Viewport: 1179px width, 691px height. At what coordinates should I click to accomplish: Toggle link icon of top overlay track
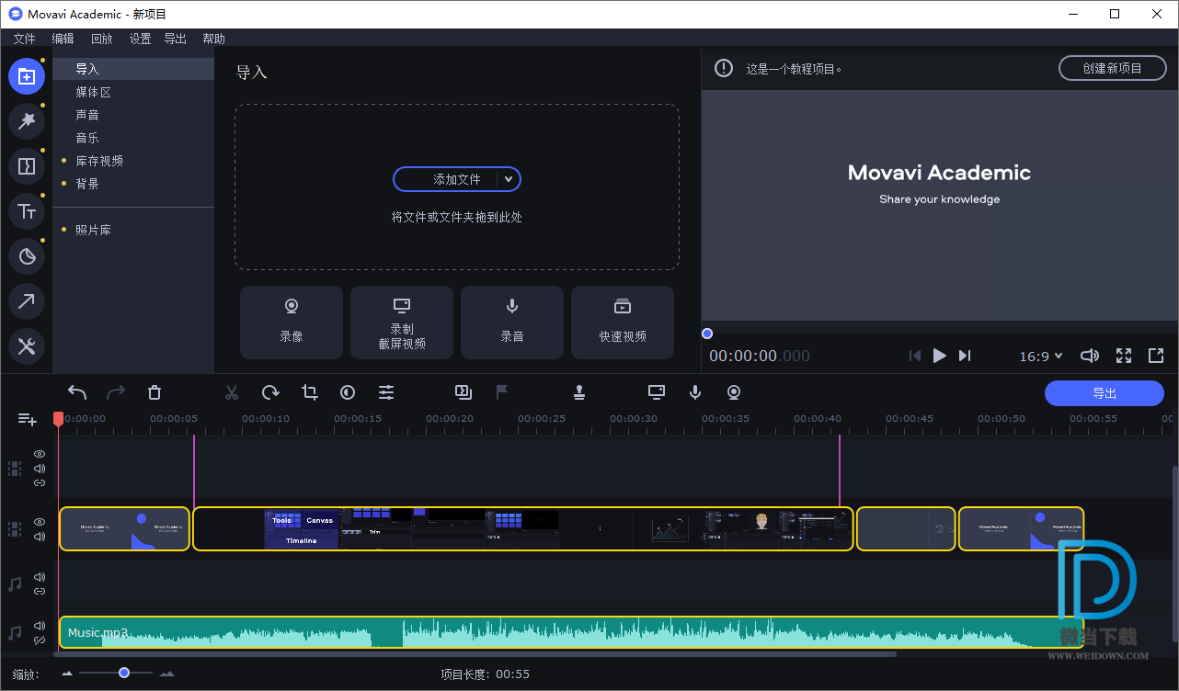pyautogui.click(x=40, y=483)
